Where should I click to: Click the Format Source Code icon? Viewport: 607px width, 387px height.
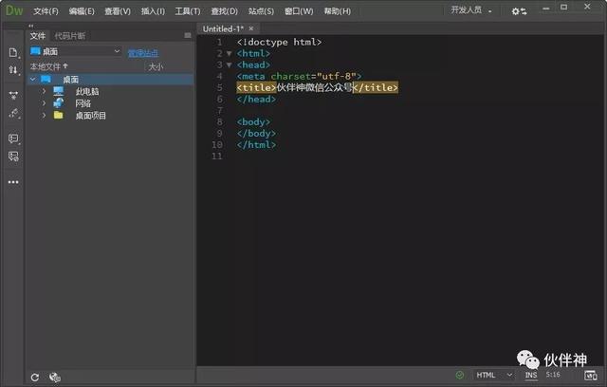point(13,114)
